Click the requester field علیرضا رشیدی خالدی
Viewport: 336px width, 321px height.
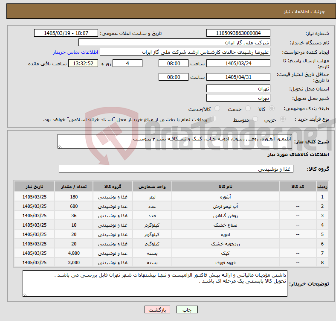(x=185, y=52)
